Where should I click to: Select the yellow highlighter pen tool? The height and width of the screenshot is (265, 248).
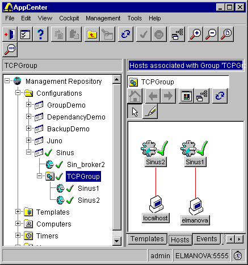(x=150, y=112)
